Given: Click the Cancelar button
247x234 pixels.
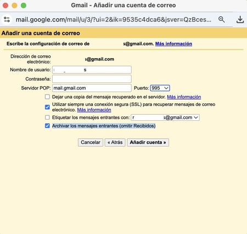Looking at the screenshot, I should point(91,142).
